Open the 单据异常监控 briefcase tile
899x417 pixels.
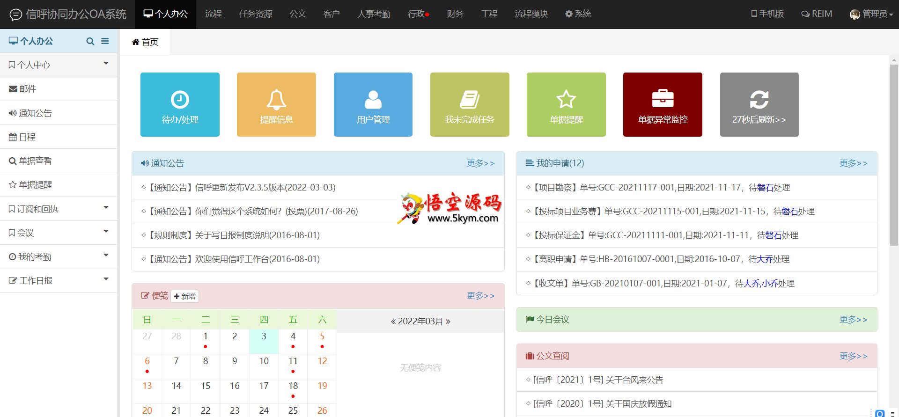(663, 104)
